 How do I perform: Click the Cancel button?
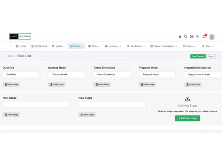(211, 56)
